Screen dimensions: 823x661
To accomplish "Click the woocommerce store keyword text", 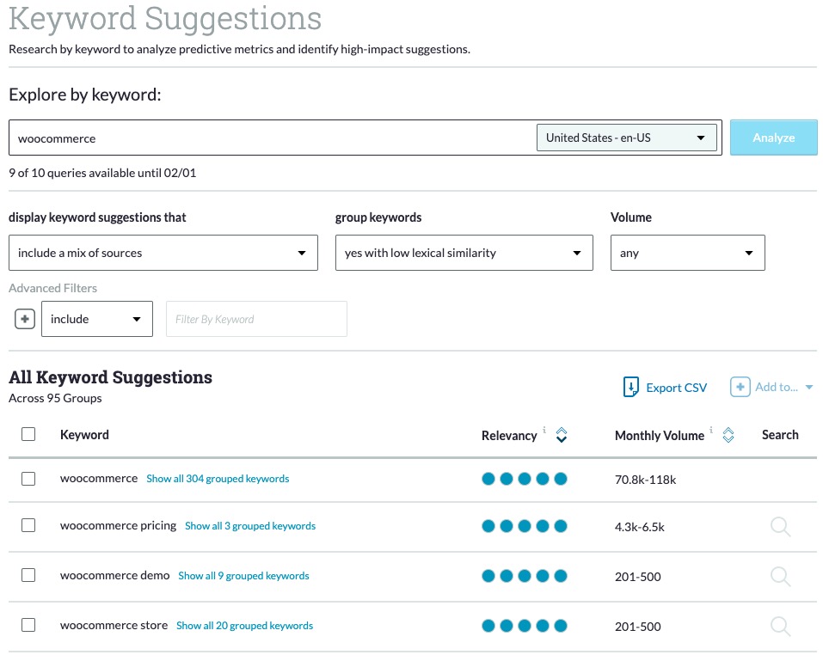I will [114, 625].
